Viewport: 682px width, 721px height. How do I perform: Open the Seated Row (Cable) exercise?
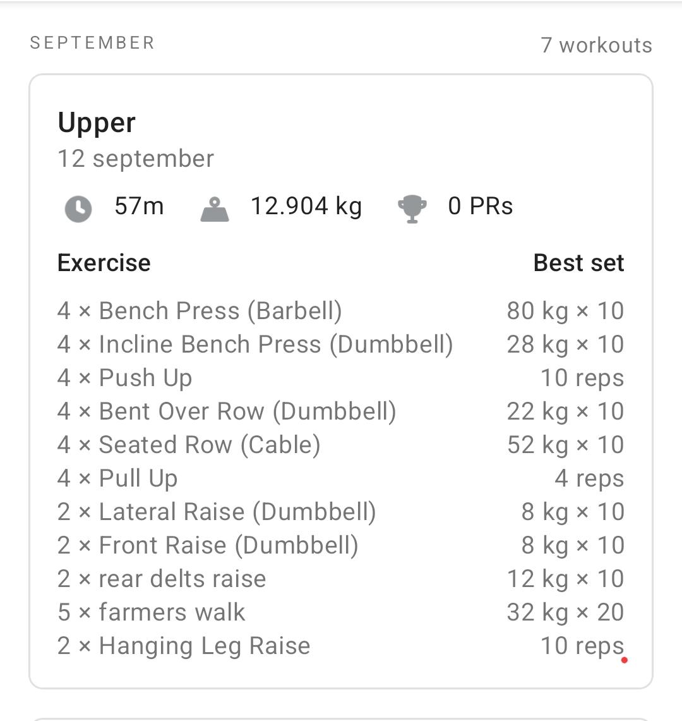click(x=189, y=445)
